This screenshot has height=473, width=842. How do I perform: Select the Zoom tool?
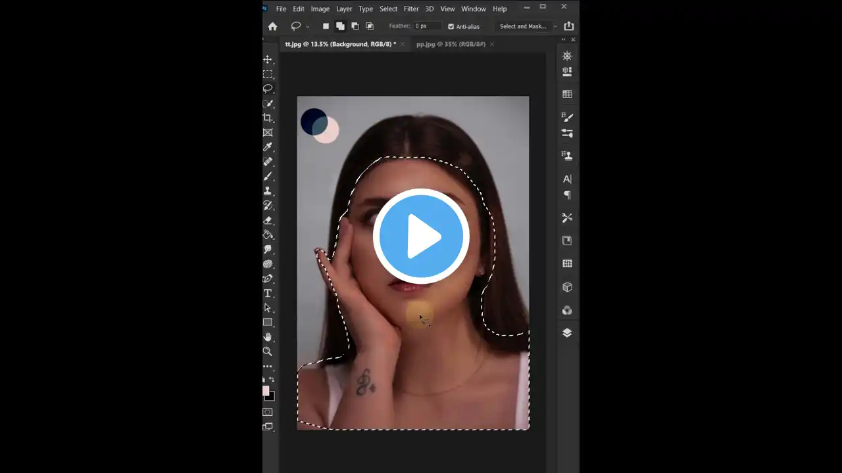click(268, 351)
